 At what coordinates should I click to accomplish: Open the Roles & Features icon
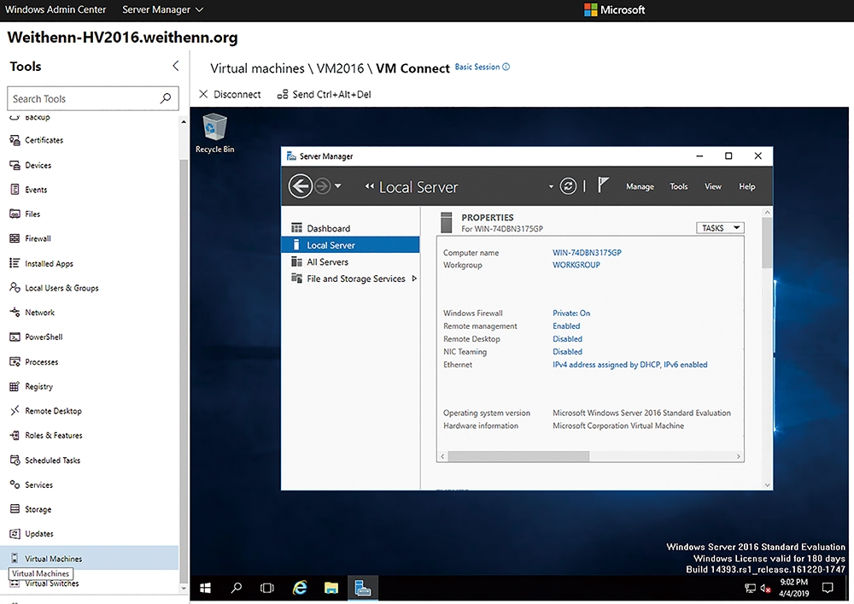pos(15,435)
